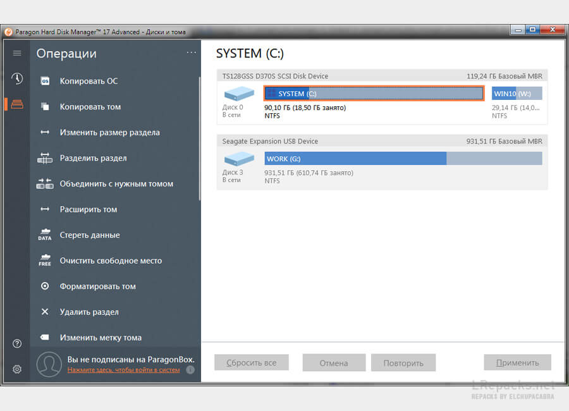569x411 pixels.
Task: Open the hamburger menu icon
Action: point(17,53)
